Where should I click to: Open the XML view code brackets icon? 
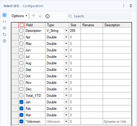[4, 22]
